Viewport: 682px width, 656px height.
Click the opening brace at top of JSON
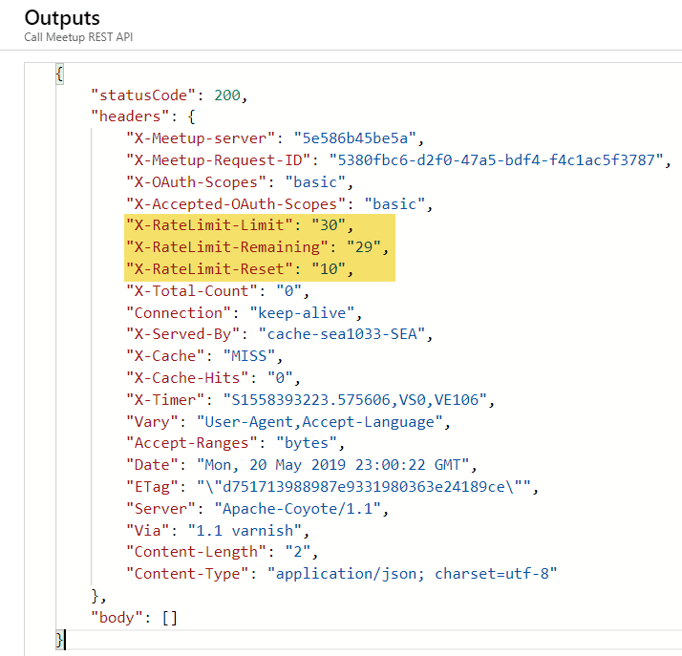coord(59,74)
